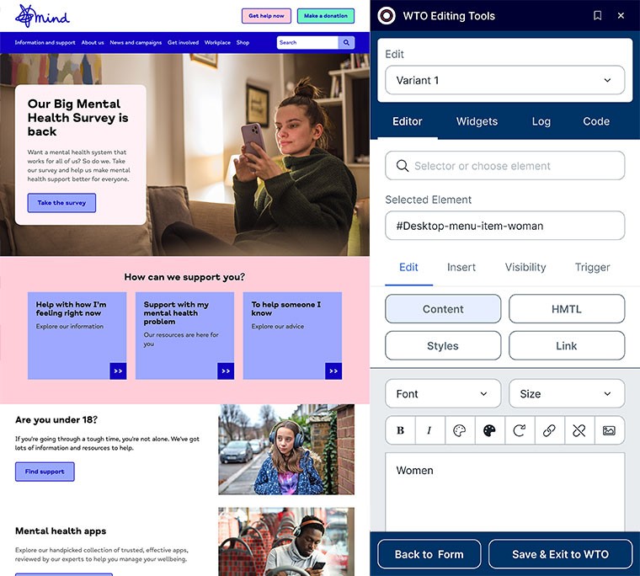Switch to the Editor tab

408,121
